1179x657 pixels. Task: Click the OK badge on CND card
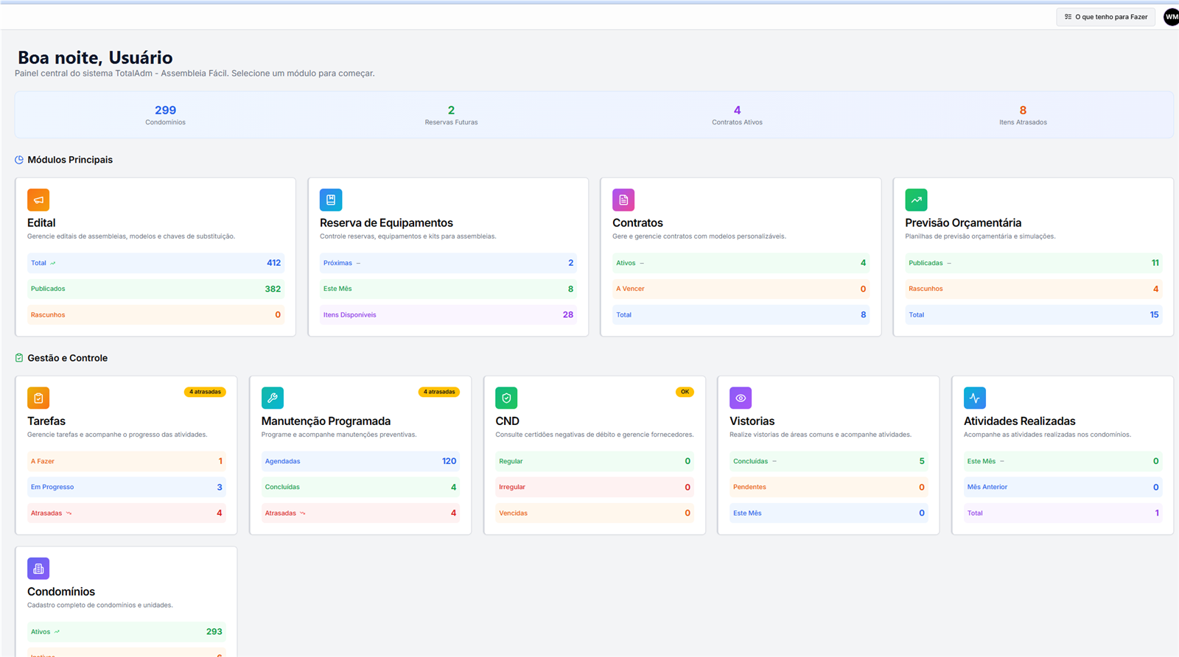pyautogui.click(x=685, y=392)
